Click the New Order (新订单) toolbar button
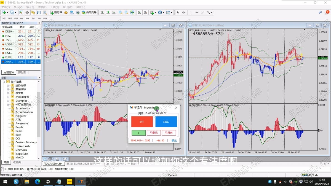 click(x=56, y=12)
